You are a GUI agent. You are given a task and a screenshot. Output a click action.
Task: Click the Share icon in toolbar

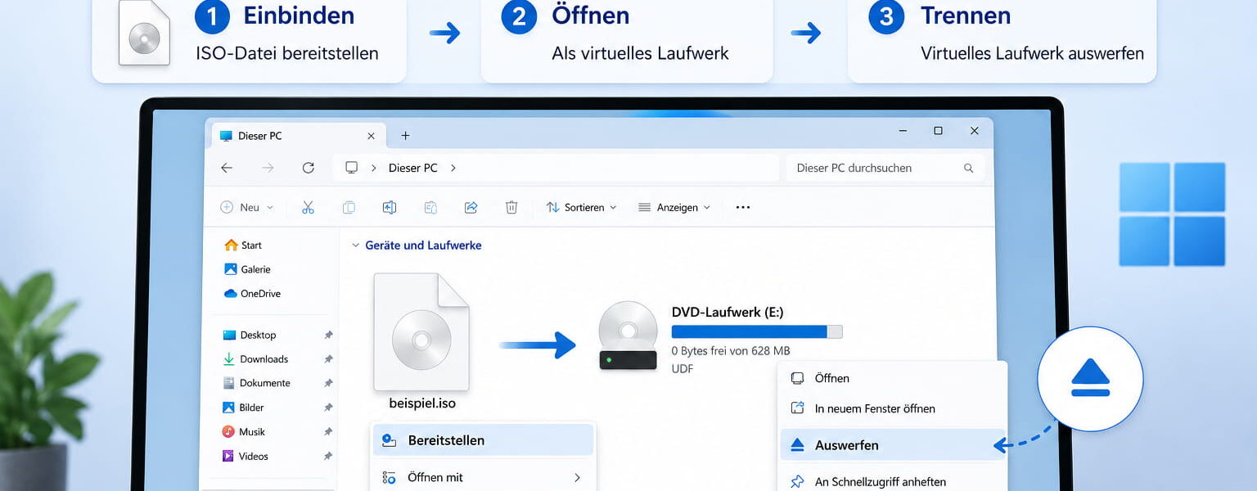tap(471, 208)
